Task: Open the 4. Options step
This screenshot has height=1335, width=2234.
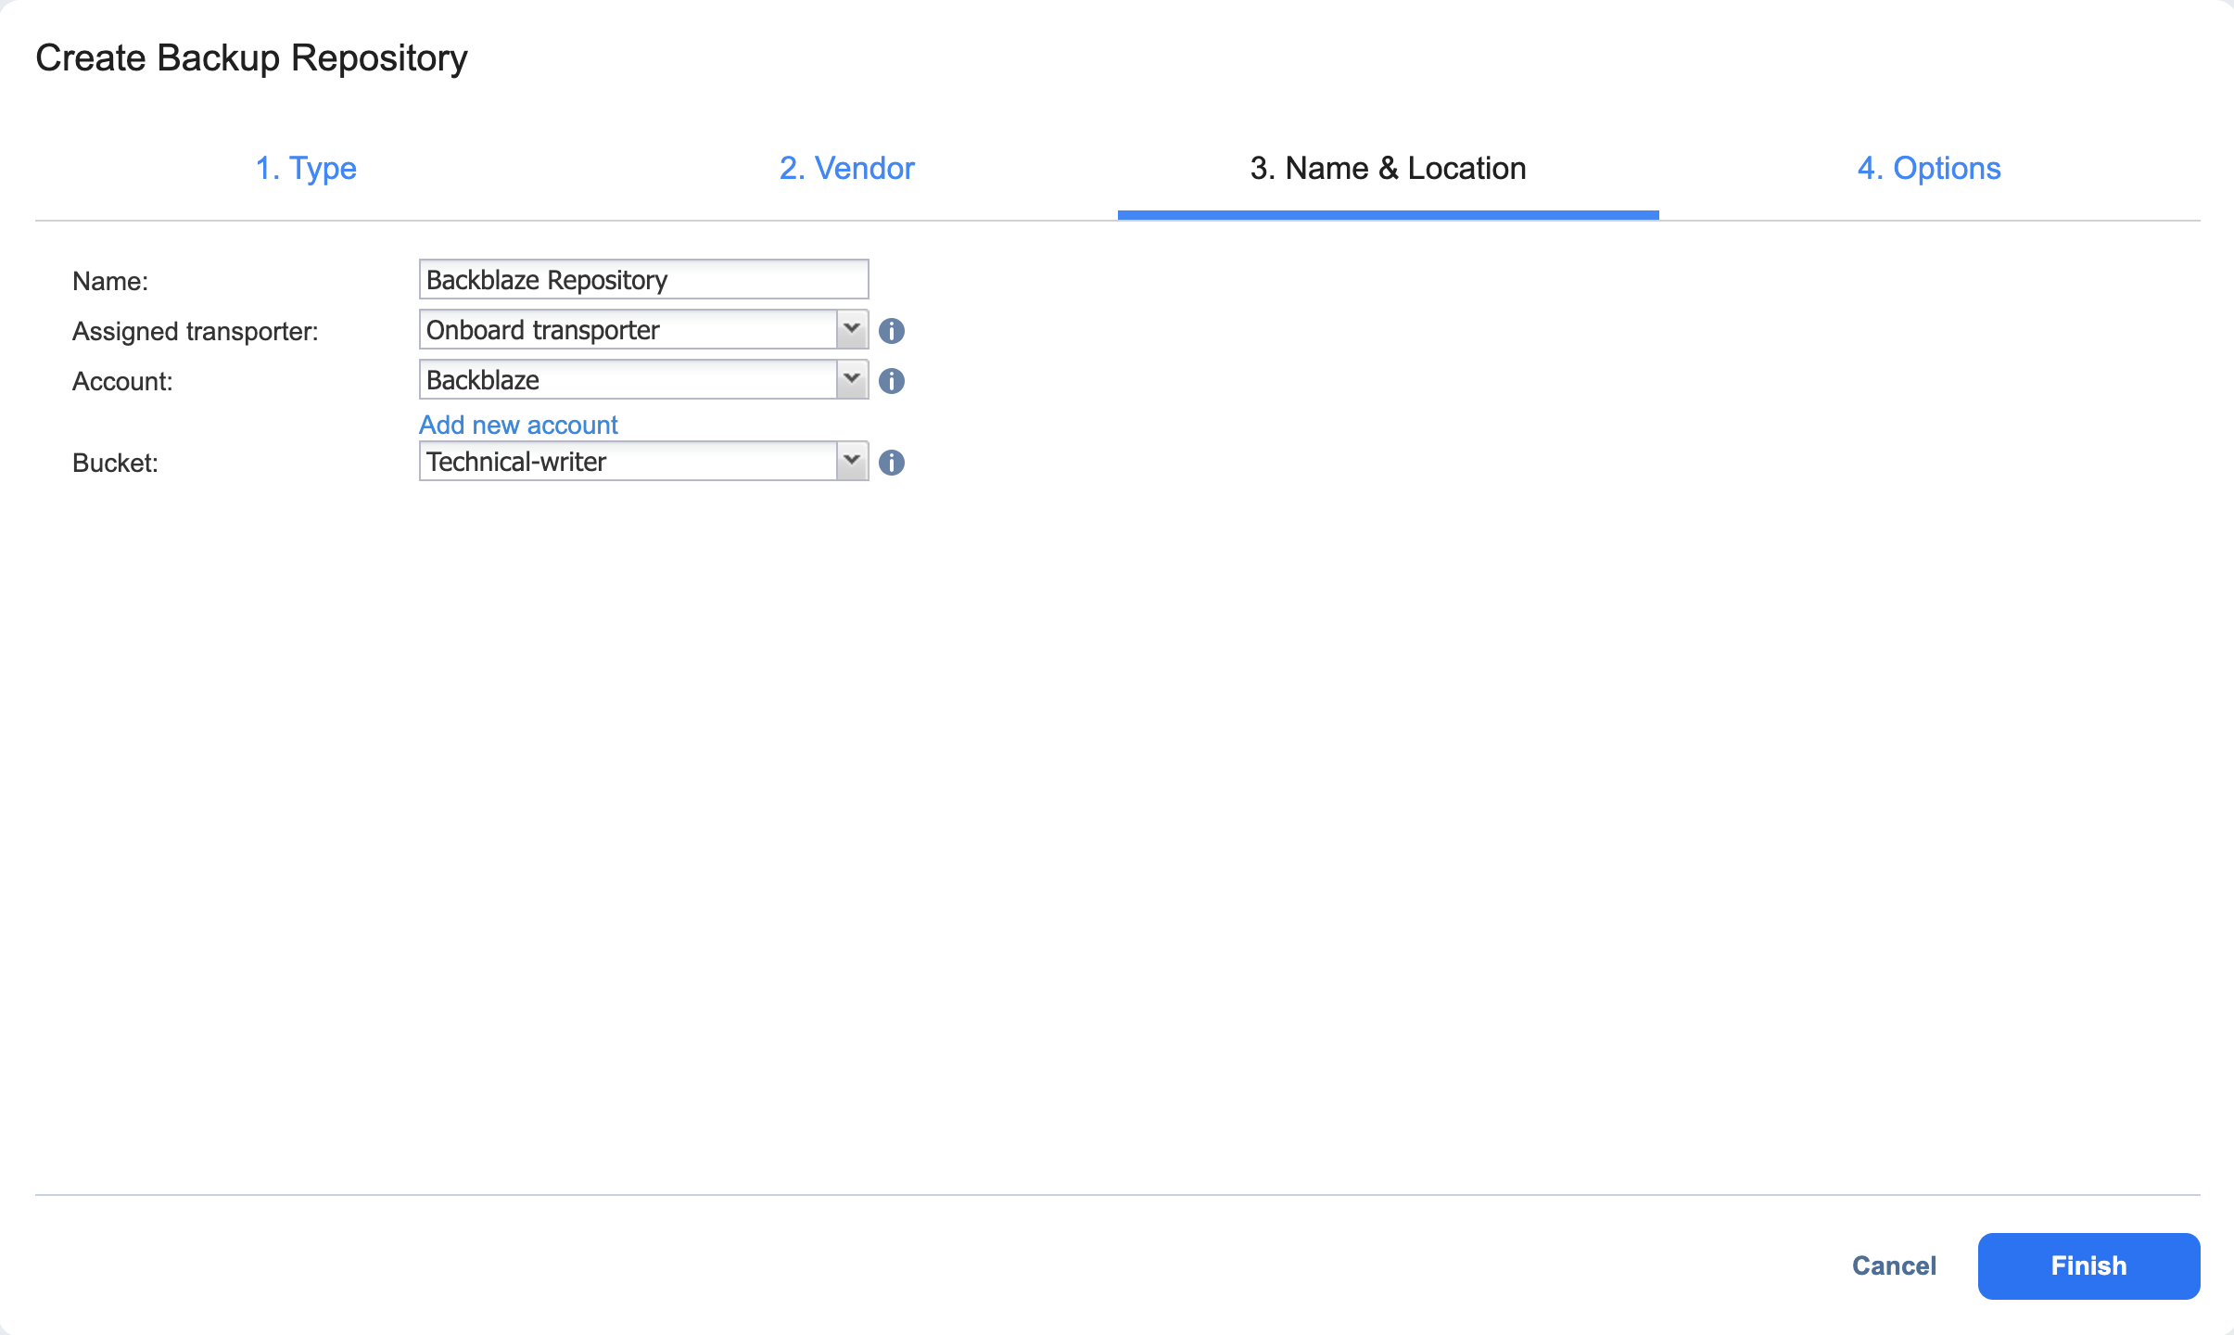Action: 1929,169
